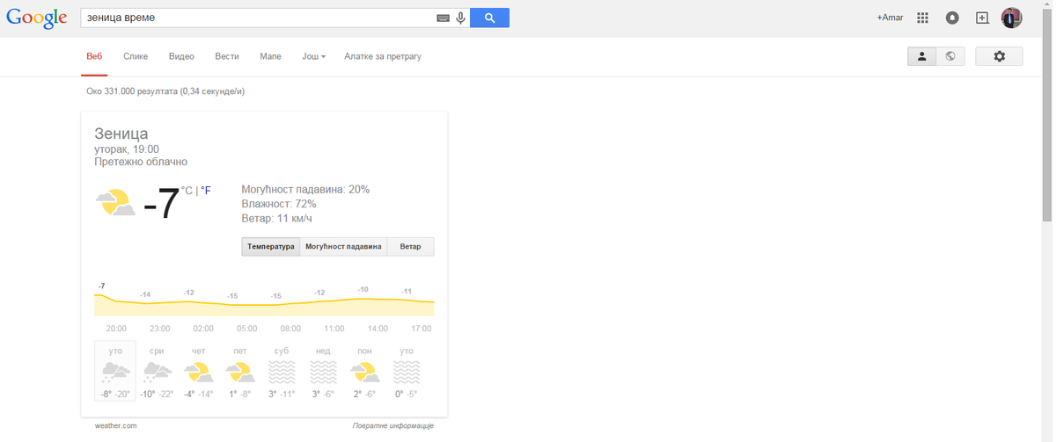This screenshot has width=1056, height=442.
Task: Switch to the Вести tab
Action: [227, 56]
